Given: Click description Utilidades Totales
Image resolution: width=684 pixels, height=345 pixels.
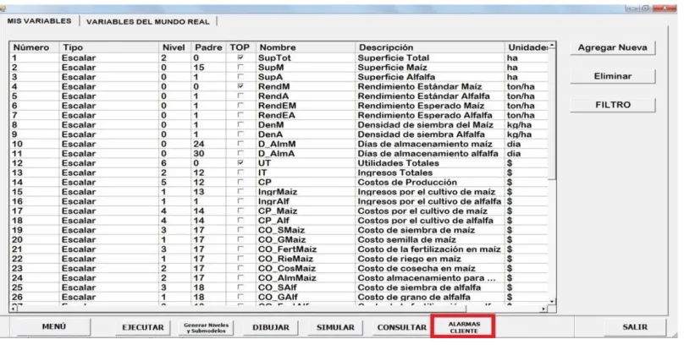Looking at the screenshot, I should 398,163.
